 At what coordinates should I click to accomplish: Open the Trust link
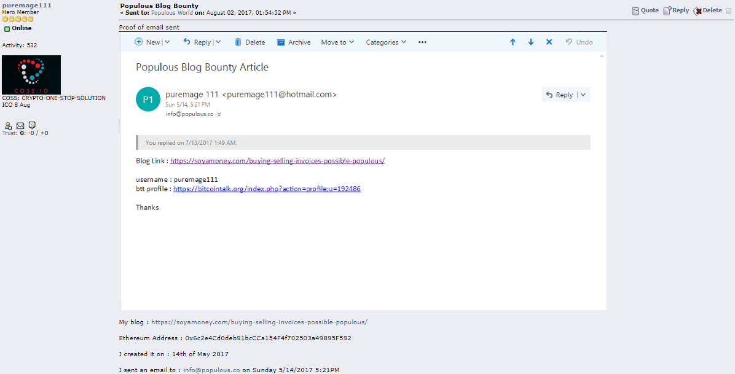[x=9, y=133]
